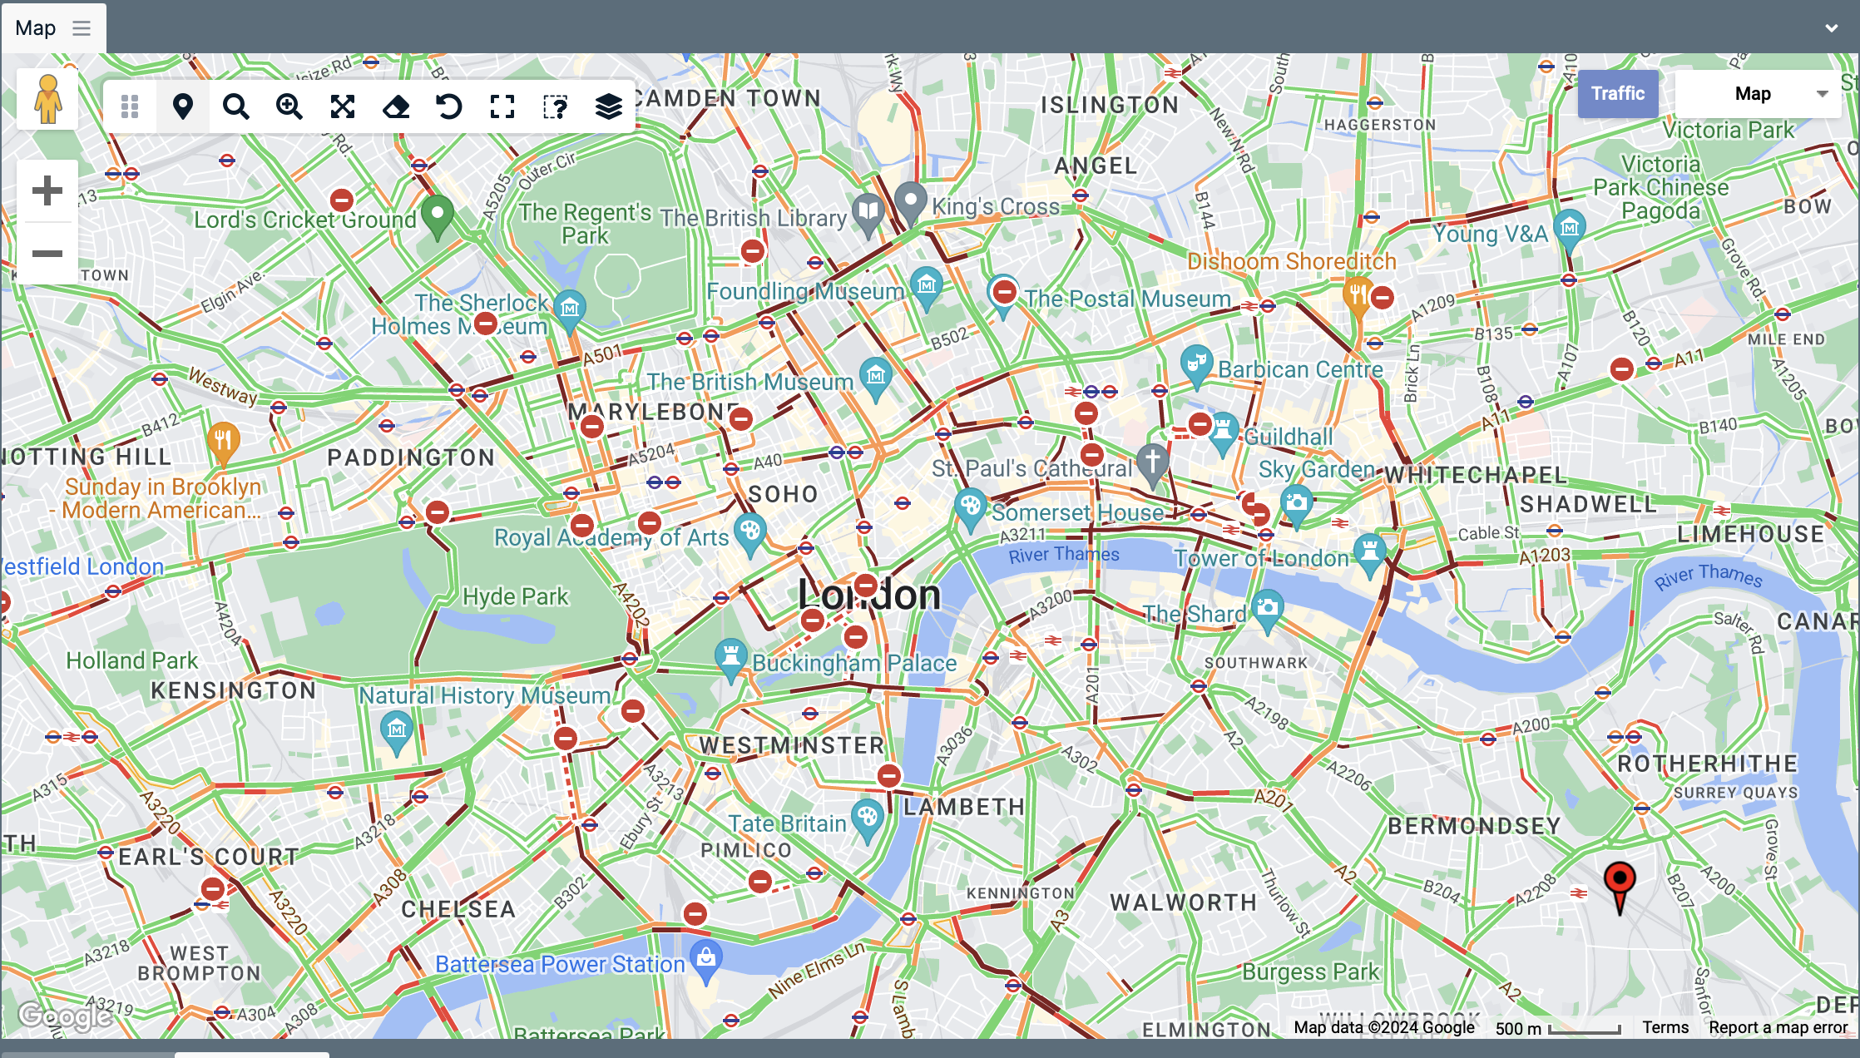Toggle the Traffic layer button

(x=1618, y=93)
